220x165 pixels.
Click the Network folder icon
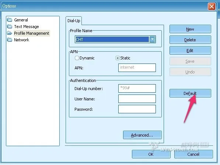[x=10, y=40]
